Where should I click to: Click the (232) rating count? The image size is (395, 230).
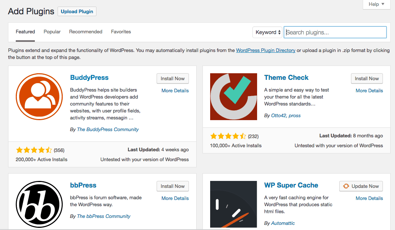tap(253, 136)
